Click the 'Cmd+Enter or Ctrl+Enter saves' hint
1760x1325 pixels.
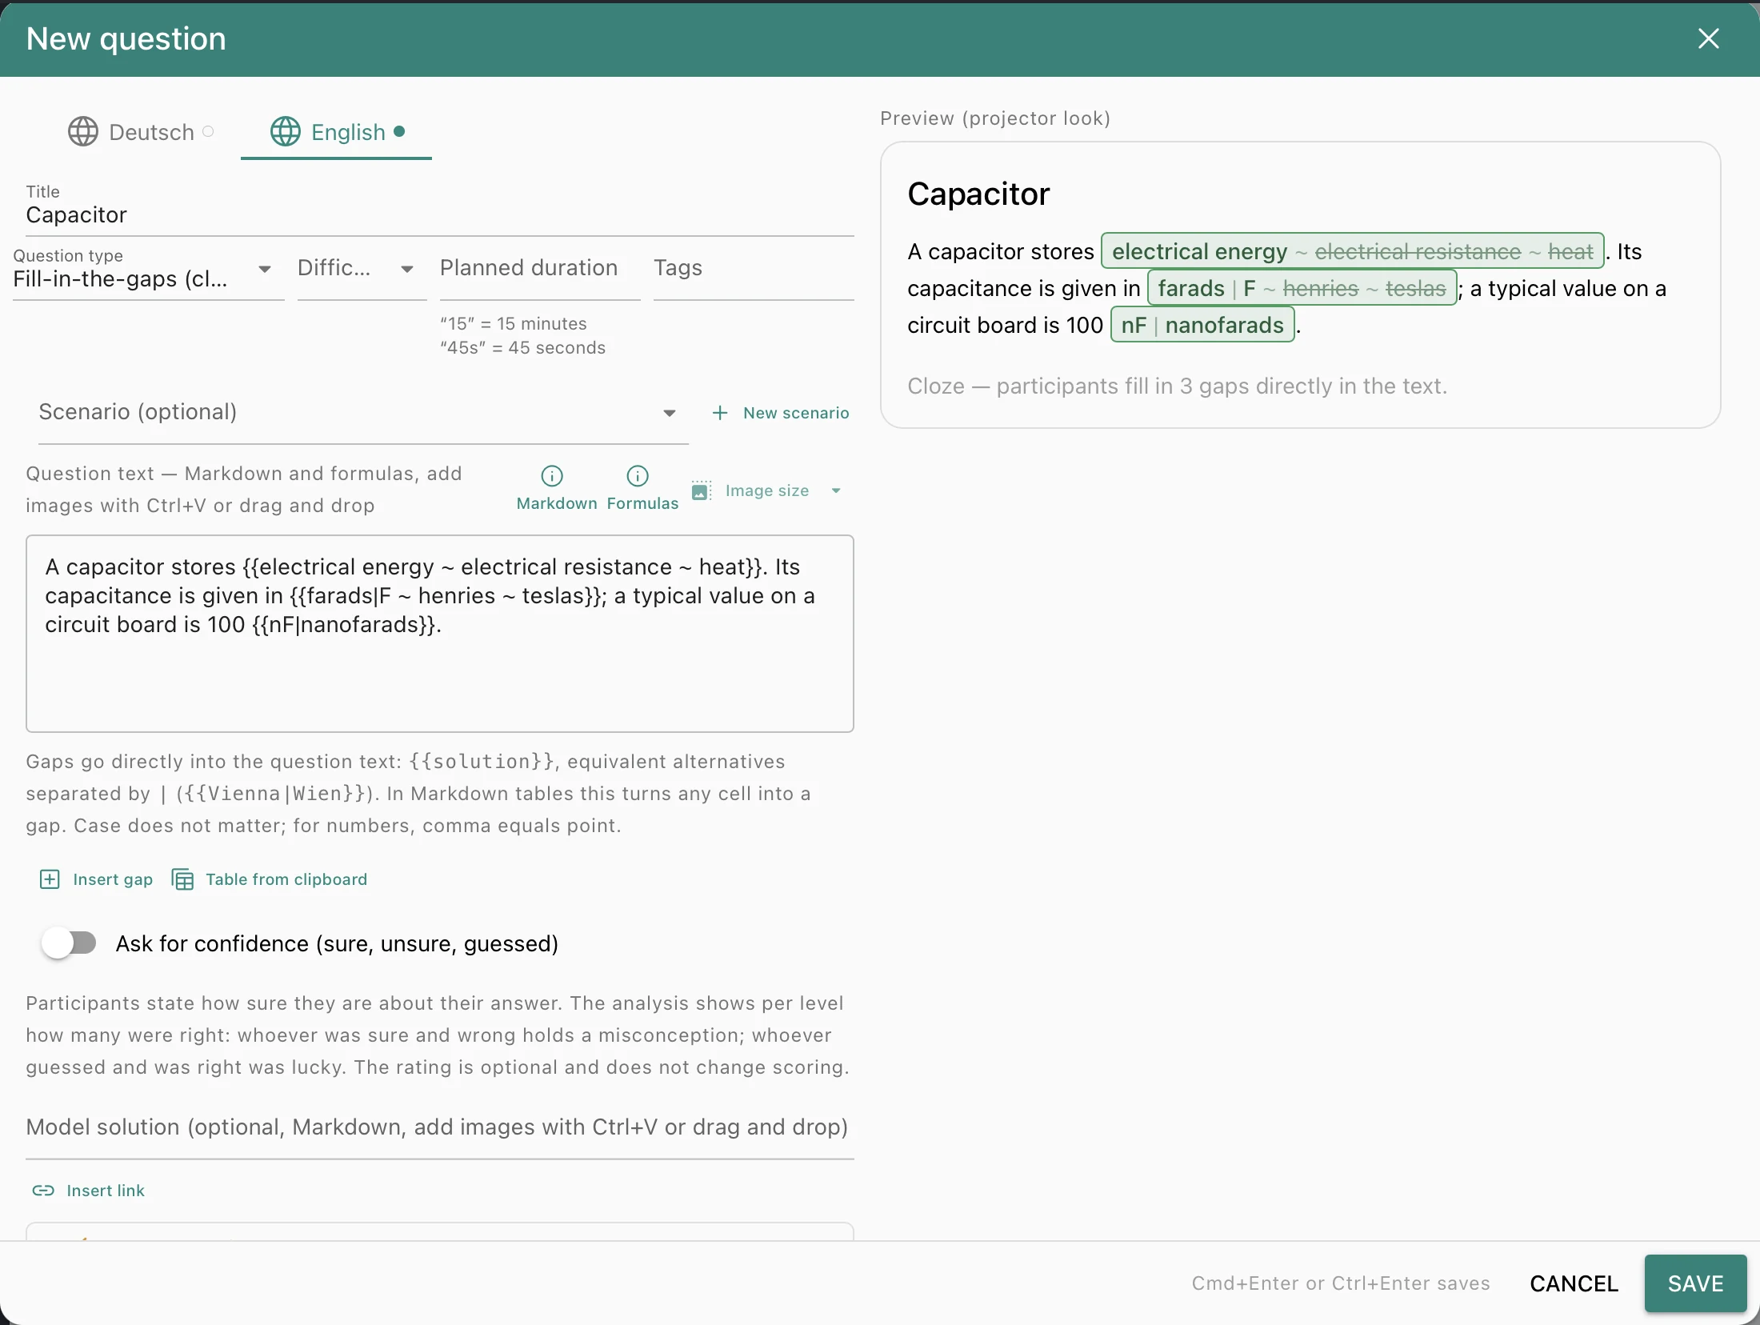(x=1341, y=1283)
